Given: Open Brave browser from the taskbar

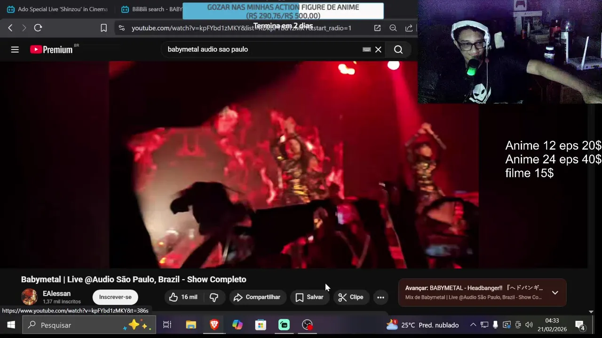Looking at the screenshot, I should pos(214,325).
